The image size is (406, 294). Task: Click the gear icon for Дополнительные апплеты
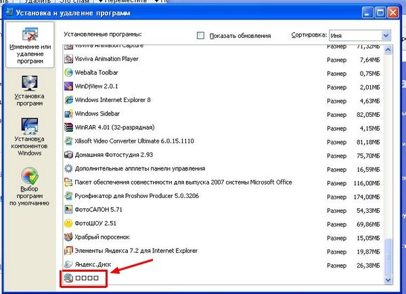click(68, 168)
